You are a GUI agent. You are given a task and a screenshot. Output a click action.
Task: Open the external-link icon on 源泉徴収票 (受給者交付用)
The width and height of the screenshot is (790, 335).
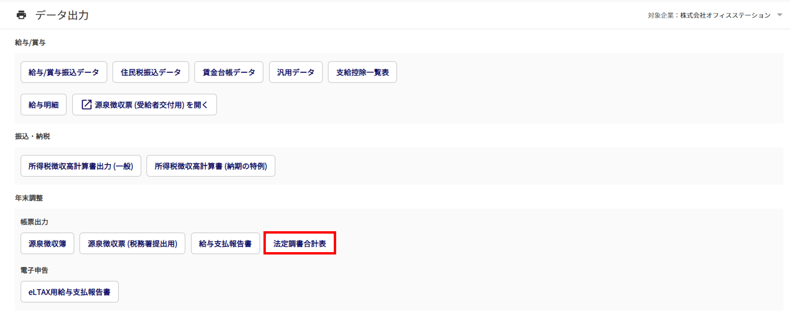point(87,105)
